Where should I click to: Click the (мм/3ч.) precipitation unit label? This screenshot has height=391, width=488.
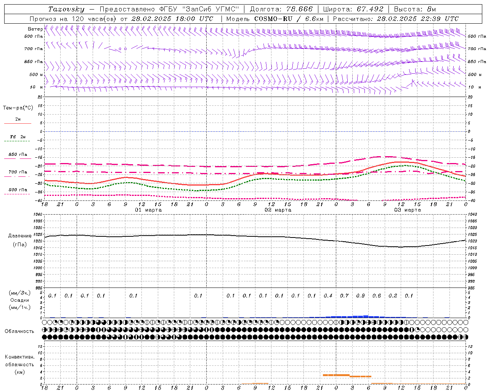coord(19,293)
